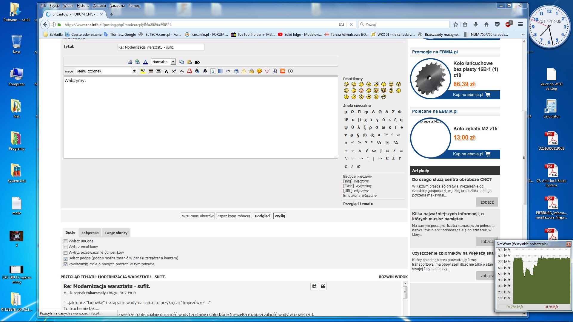
Task: Click the Adblock Plus icon
Action: tap(508, 24)
